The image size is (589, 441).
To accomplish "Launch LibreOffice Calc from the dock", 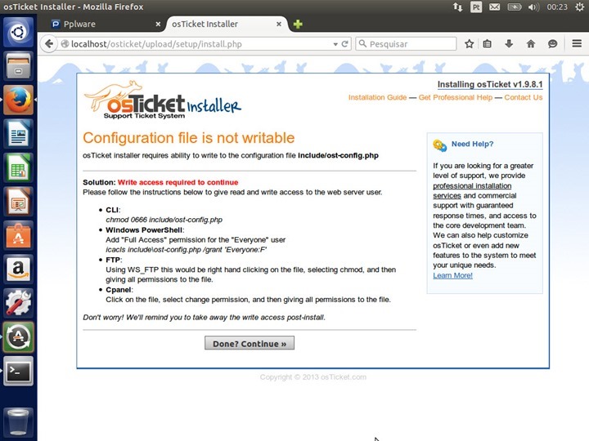I will (x=18, y=167).
